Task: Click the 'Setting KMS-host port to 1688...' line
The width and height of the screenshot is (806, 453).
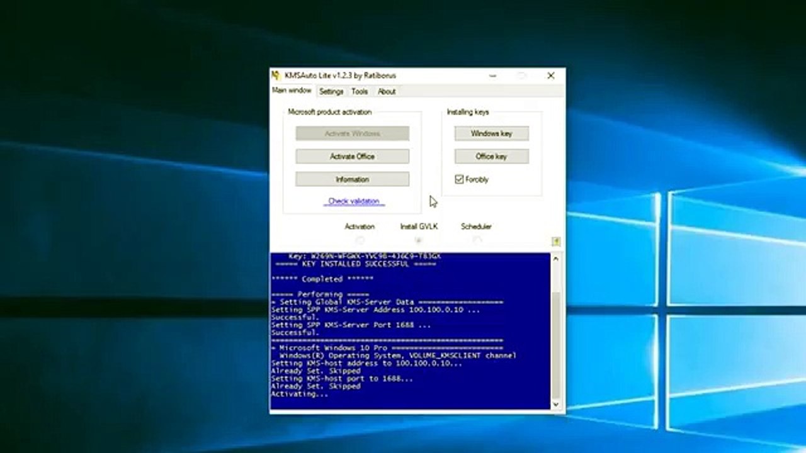Action: tap(342, 379)
